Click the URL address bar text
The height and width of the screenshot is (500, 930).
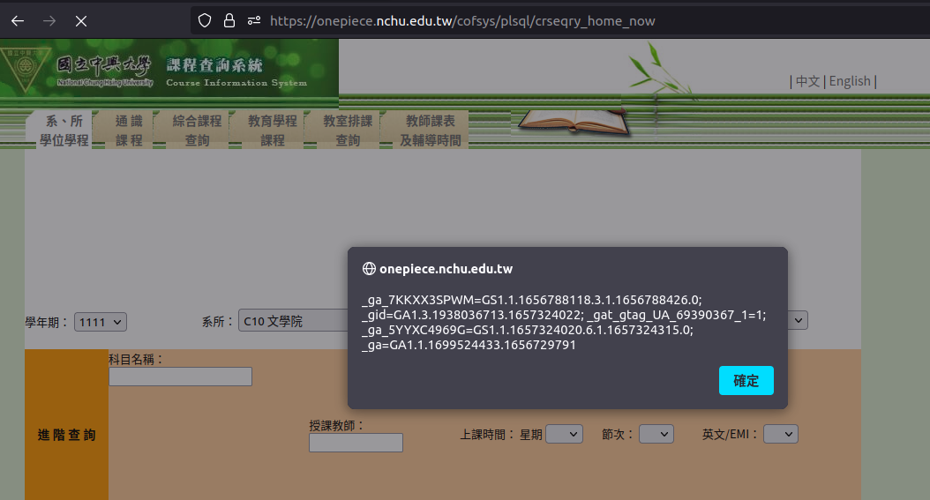(x=462, y=21)
